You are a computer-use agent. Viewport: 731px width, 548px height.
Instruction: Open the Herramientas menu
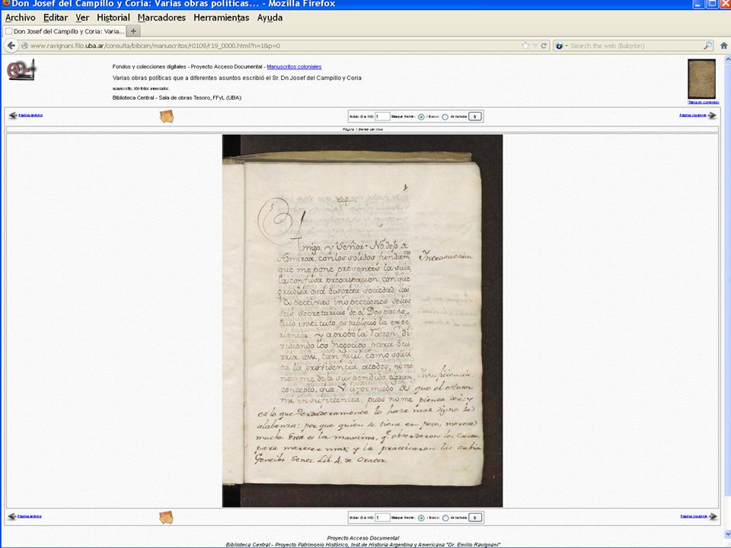[222, 18]
